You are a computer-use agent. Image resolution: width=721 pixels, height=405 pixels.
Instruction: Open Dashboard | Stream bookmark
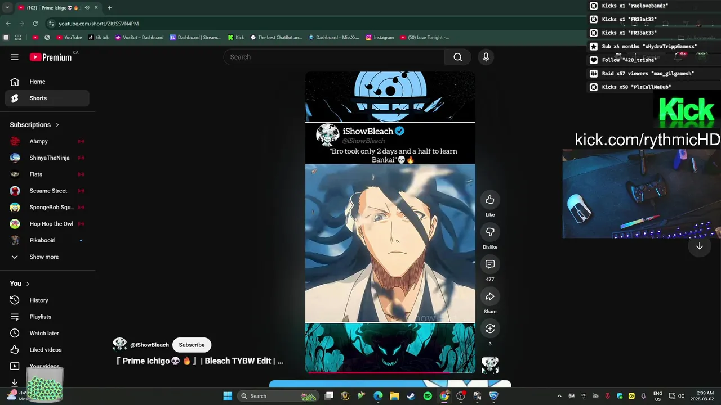click(x=195, y=38)
